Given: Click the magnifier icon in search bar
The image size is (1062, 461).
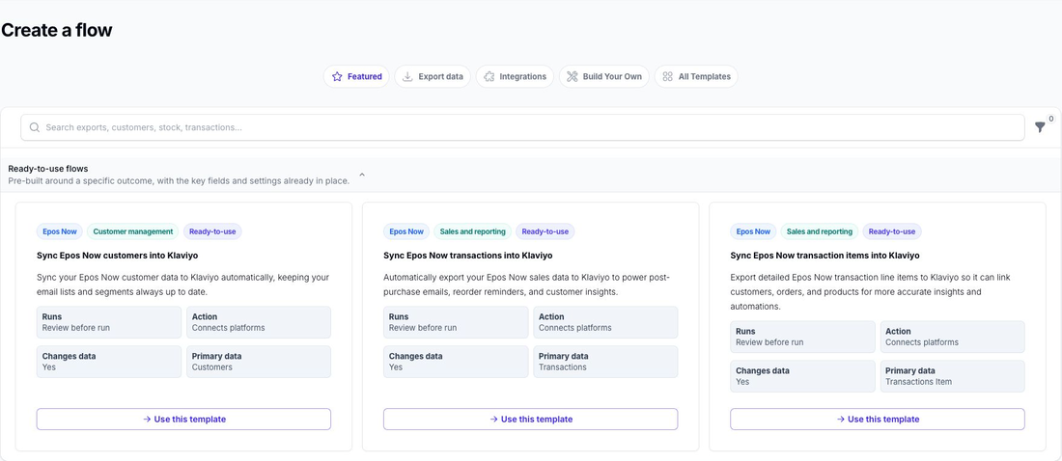Looking at the screenshot, I should [35, 127].
